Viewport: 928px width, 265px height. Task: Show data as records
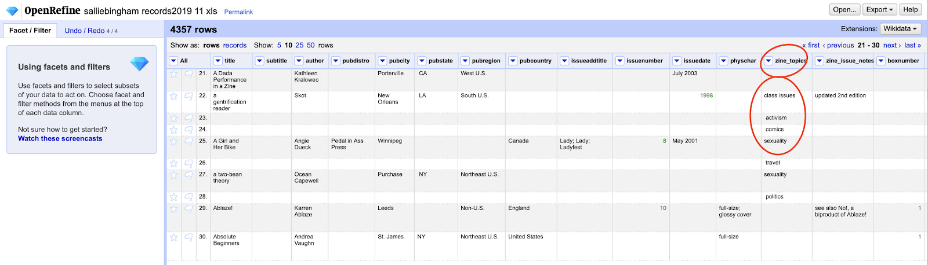point(235,45)
